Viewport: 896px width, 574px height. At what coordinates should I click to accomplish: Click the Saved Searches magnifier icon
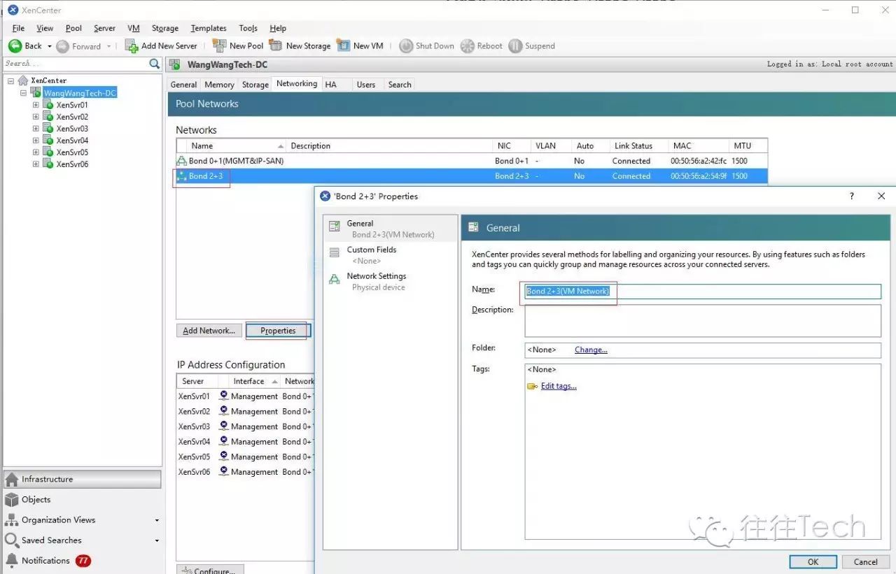tap(12, 540)
